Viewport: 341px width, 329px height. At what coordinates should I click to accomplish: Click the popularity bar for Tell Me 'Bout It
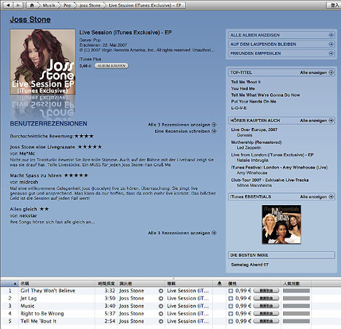296,321
